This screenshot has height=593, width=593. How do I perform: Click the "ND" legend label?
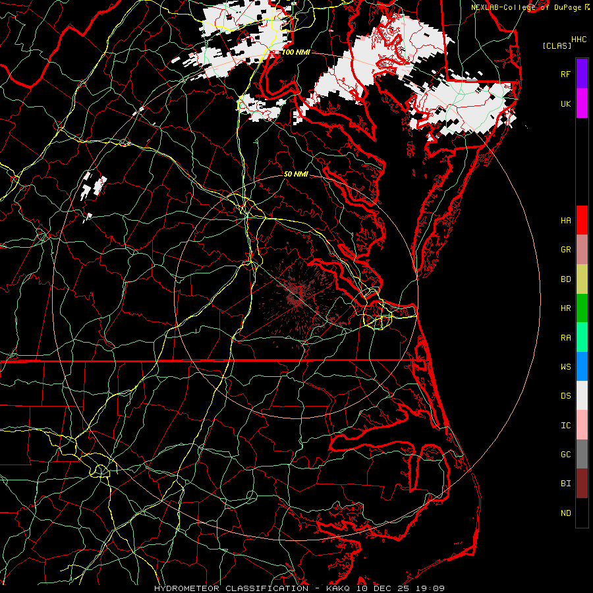point(565,513)
